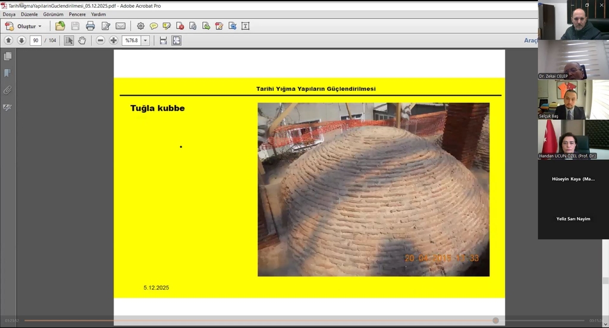Toggle the fit-one-full-page view
Image resolution: width=609 pixels, height=328 pixels.
click(177, 40)
